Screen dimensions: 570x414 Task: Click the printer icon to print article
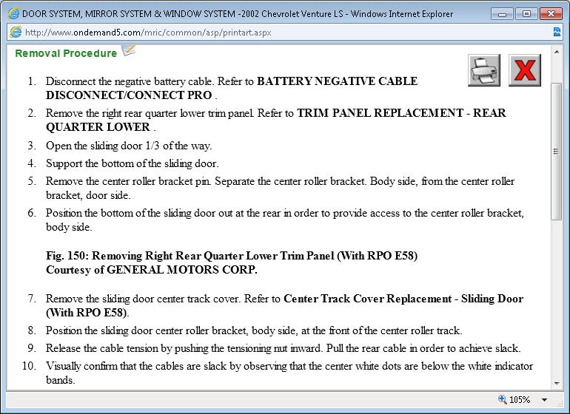click(x=484, y=70)
